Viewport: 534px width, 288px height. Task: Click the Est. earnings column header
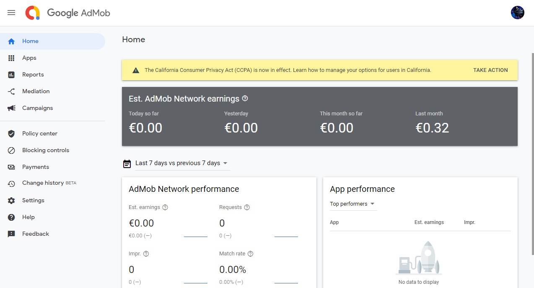coord(429,222)
